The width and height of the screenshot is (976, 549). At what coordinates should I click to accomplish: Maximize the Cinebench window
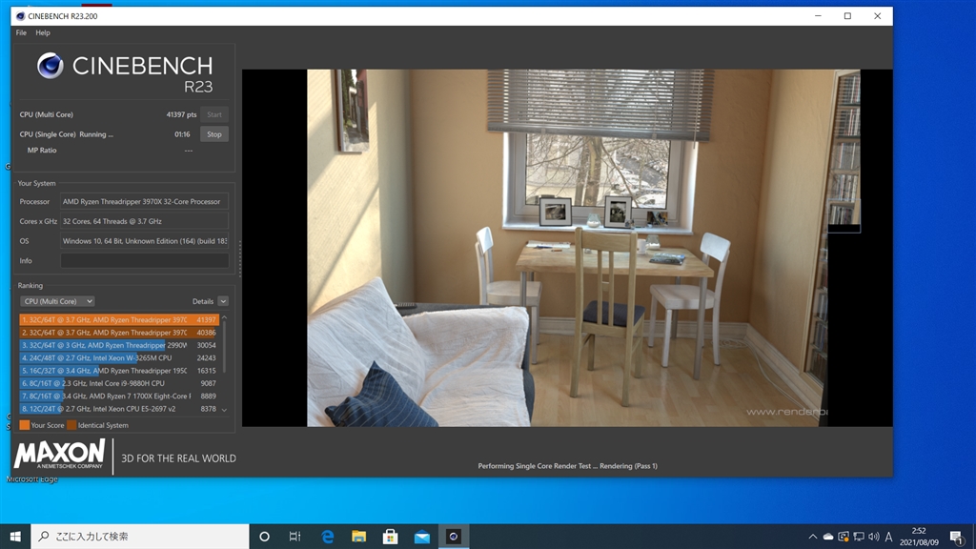(x=847, y=16)
